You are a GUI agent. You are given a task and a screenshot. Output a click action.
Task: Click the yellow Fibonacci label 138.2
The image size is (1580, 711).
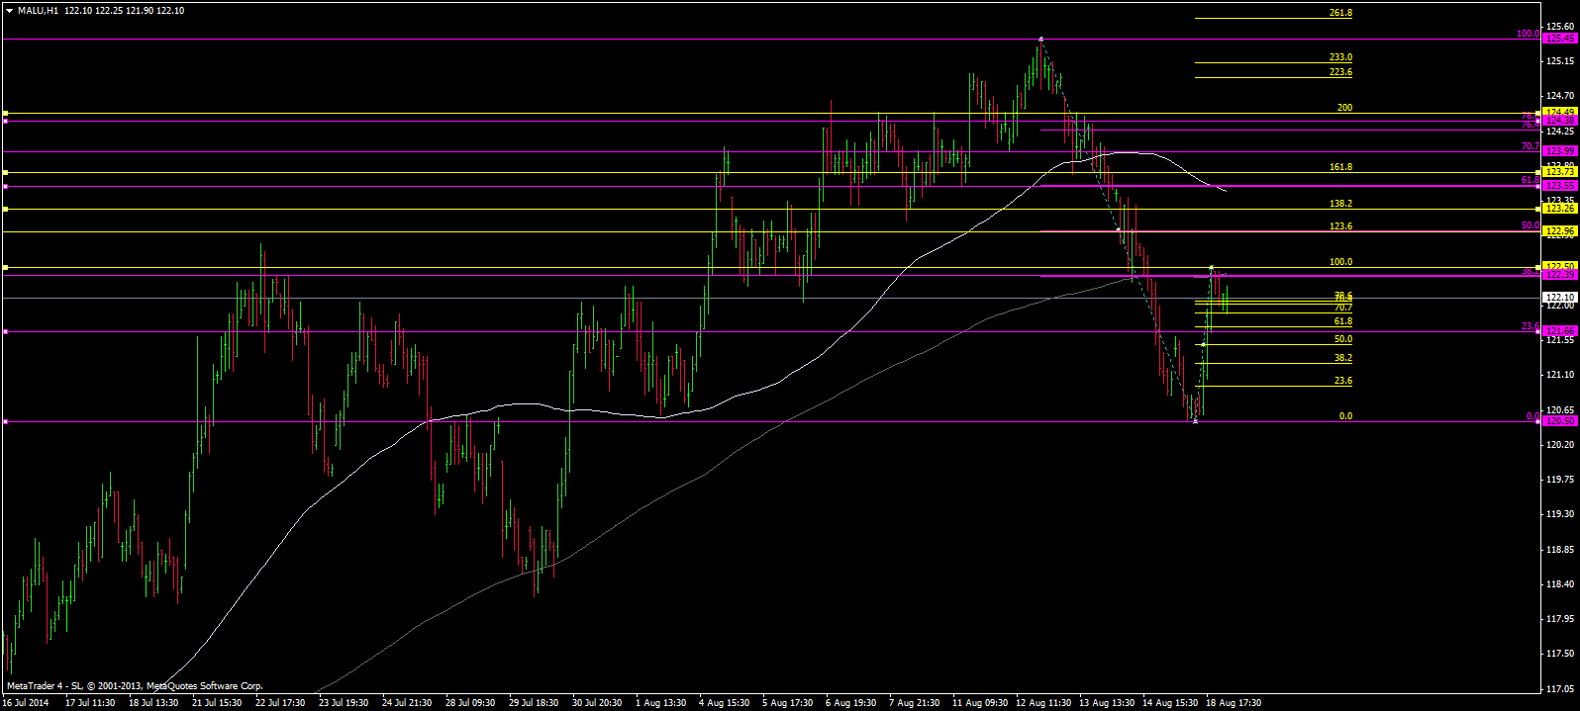1341,203
